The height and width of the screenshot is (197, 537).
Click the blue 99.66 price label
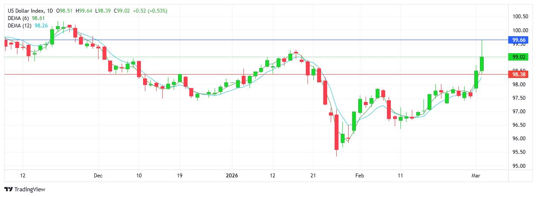(518, 40)
